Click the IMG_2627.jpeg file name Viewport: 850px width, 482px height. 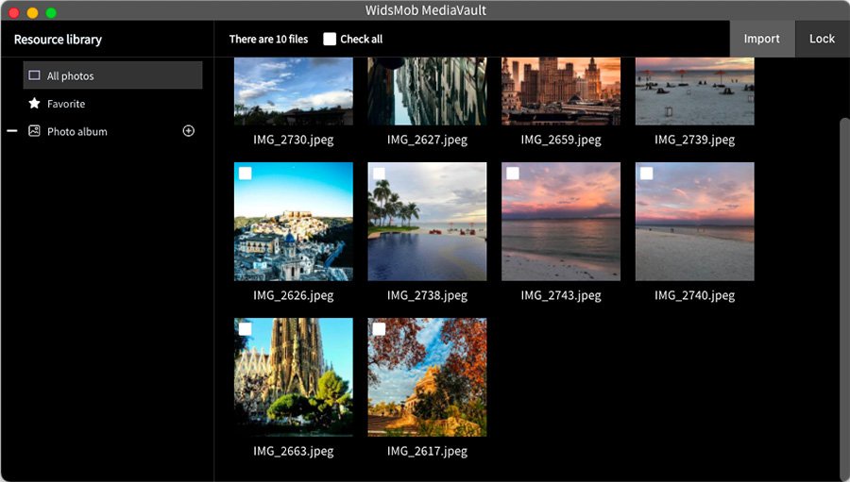pyautogui.click(x=427, y=140)
